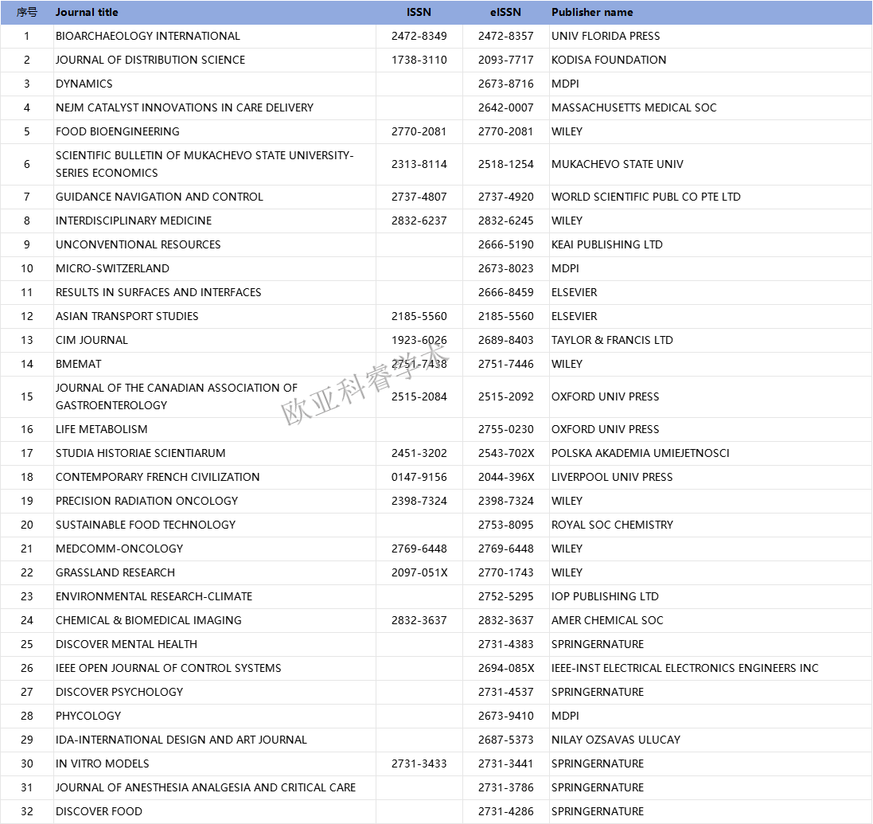Screen dimensions: 873x824
Task: Click SUSTAINABLE FOOD TECHNOLOGY title
Action: pyautogui.click(x=146, y=526)
